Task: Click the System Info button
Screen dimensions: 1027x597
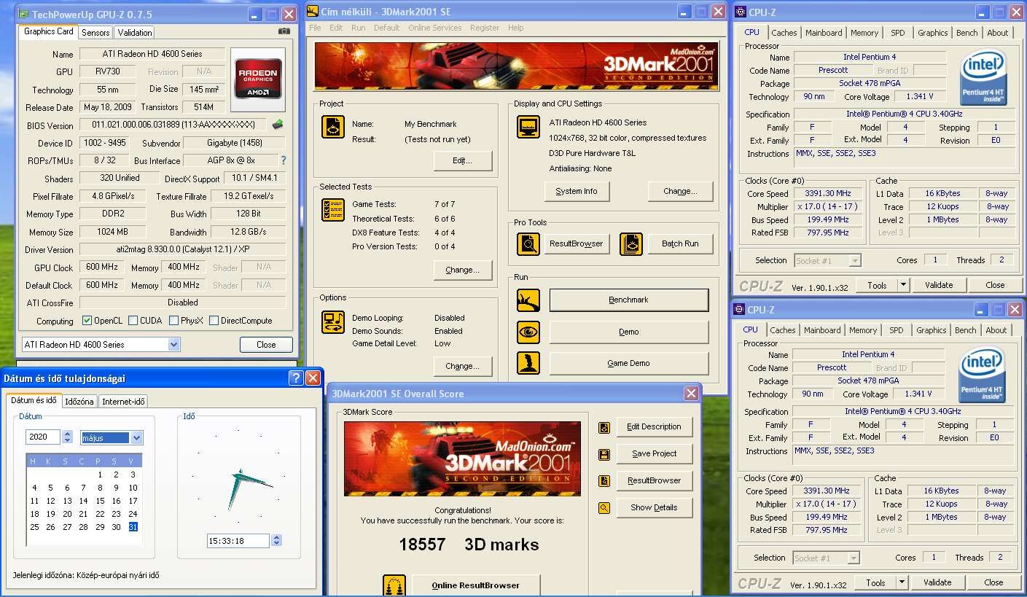Action: point(577,191)
